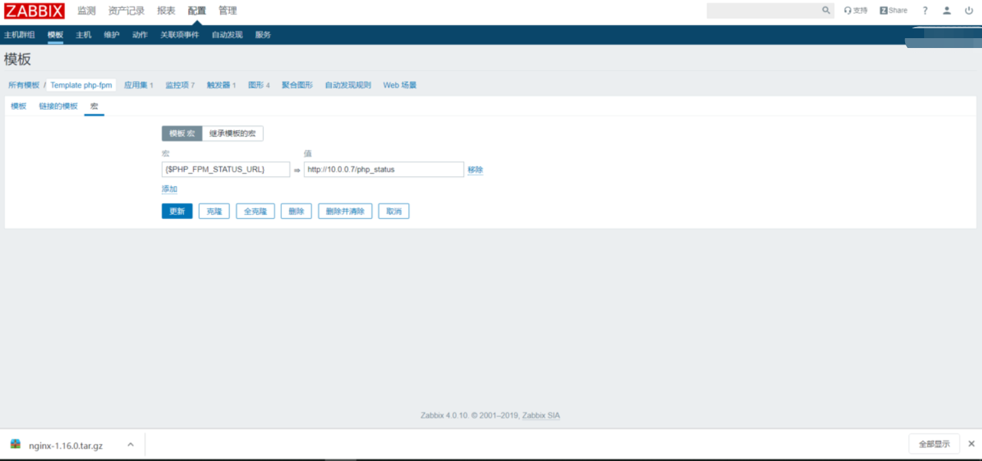Click the search magnifier icon
Screen dimensions: 982x461
coord(826,11)
